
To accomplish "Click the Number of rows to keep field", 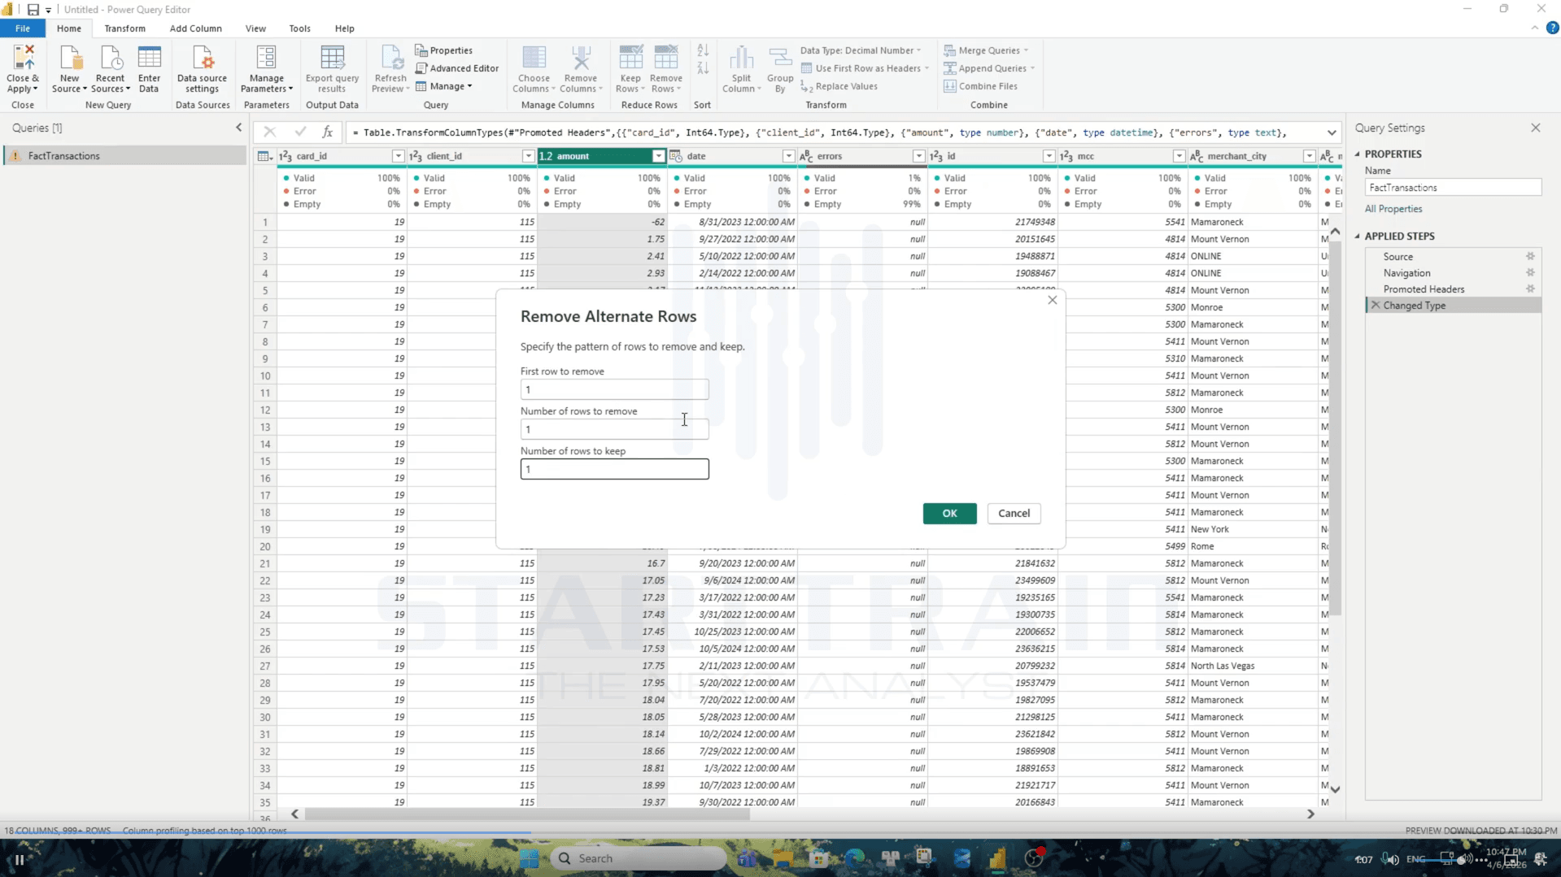I will pos(614,469).
